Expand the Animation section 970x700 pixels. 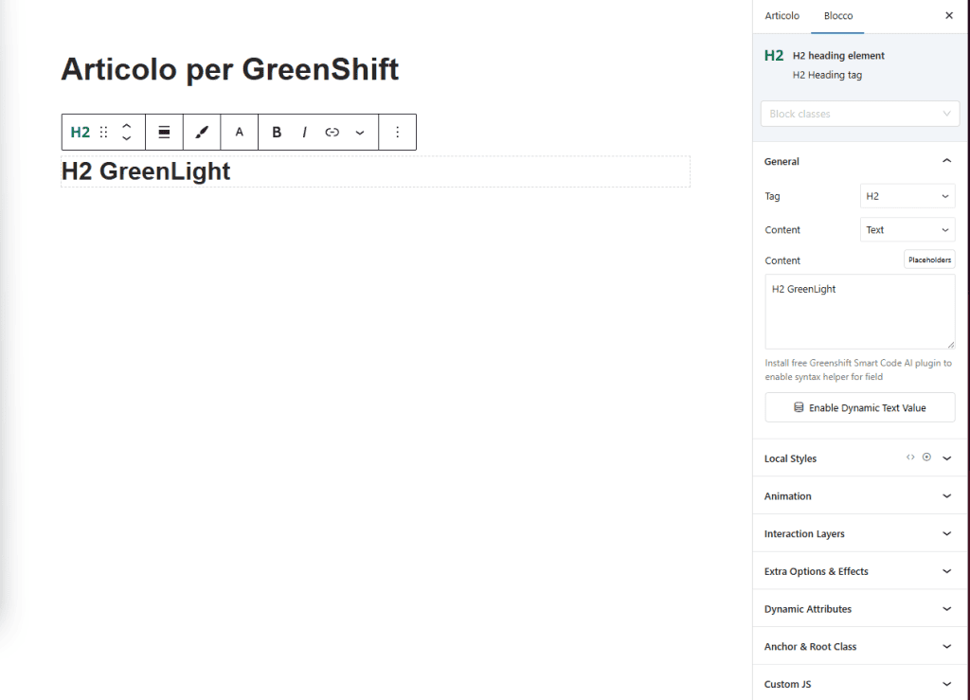860,496
